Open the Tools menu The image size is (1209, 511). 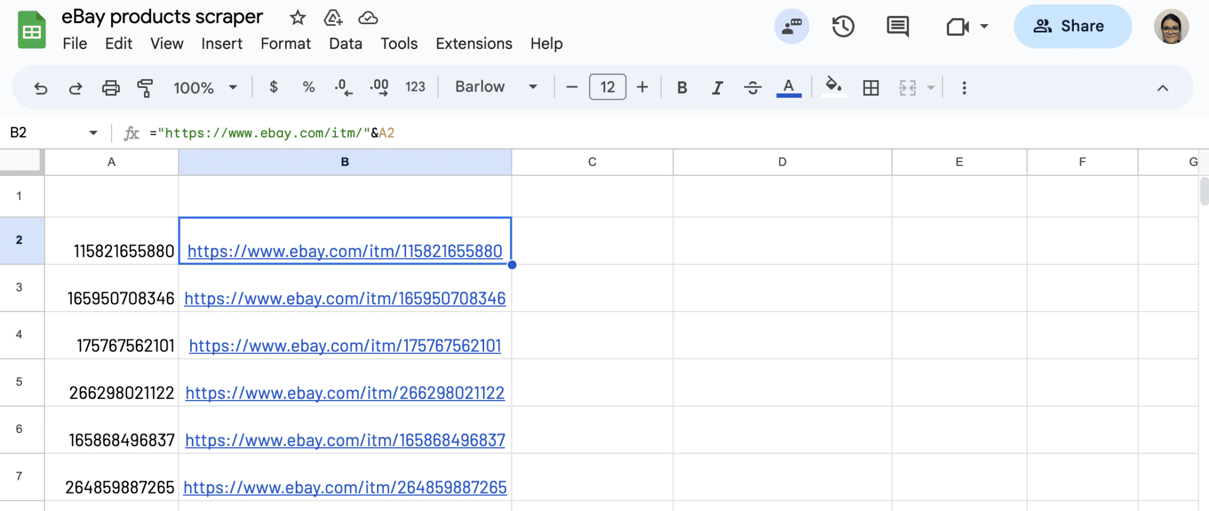coord(399,44)
